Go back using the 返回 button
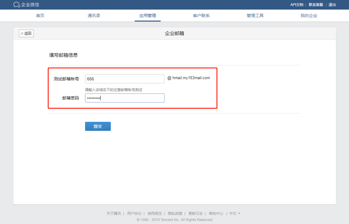349x224 pixels. point(26,33)
